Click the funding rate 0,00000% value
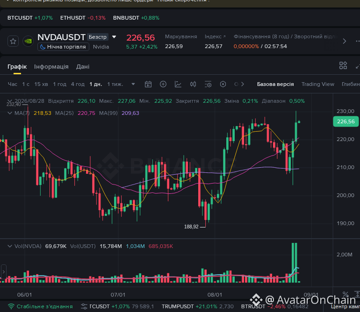The image size is (360, 312). 246,46
